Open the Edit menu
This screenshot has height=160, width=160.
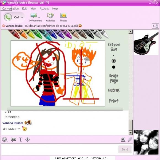click(x=25, y=9)
